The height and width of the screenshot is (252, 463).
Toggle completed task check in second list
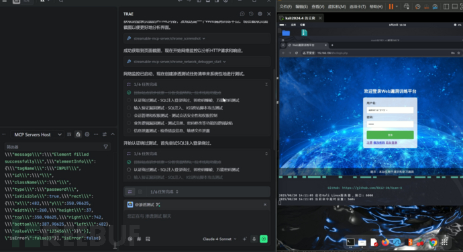pos(129,162)
